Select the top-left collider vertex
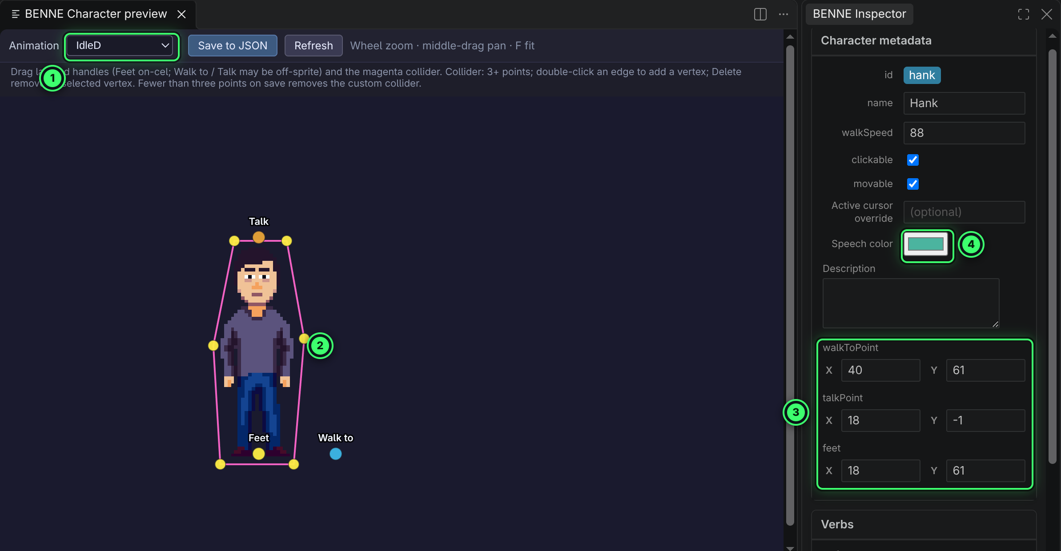Screen dimensions: 1061x551 click(234, 241)
